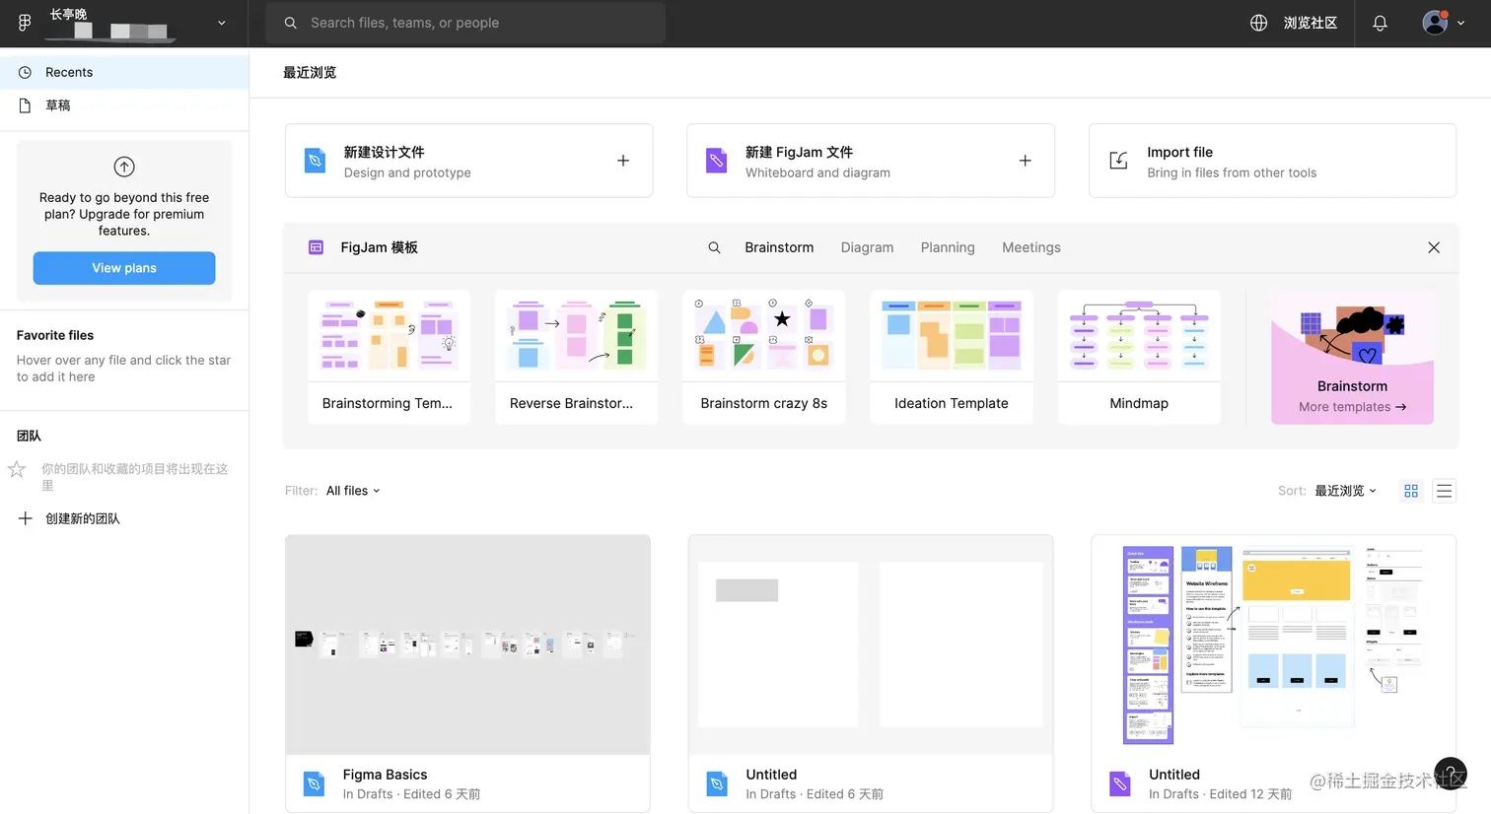
Task: Open the notifications bell
Action: click(x=1380, y=23)
